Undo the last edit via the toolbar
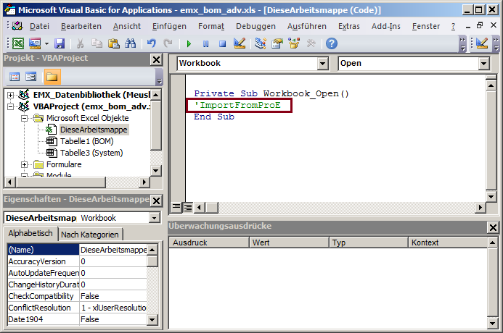The image size is (503, 333). coord(152,44)
